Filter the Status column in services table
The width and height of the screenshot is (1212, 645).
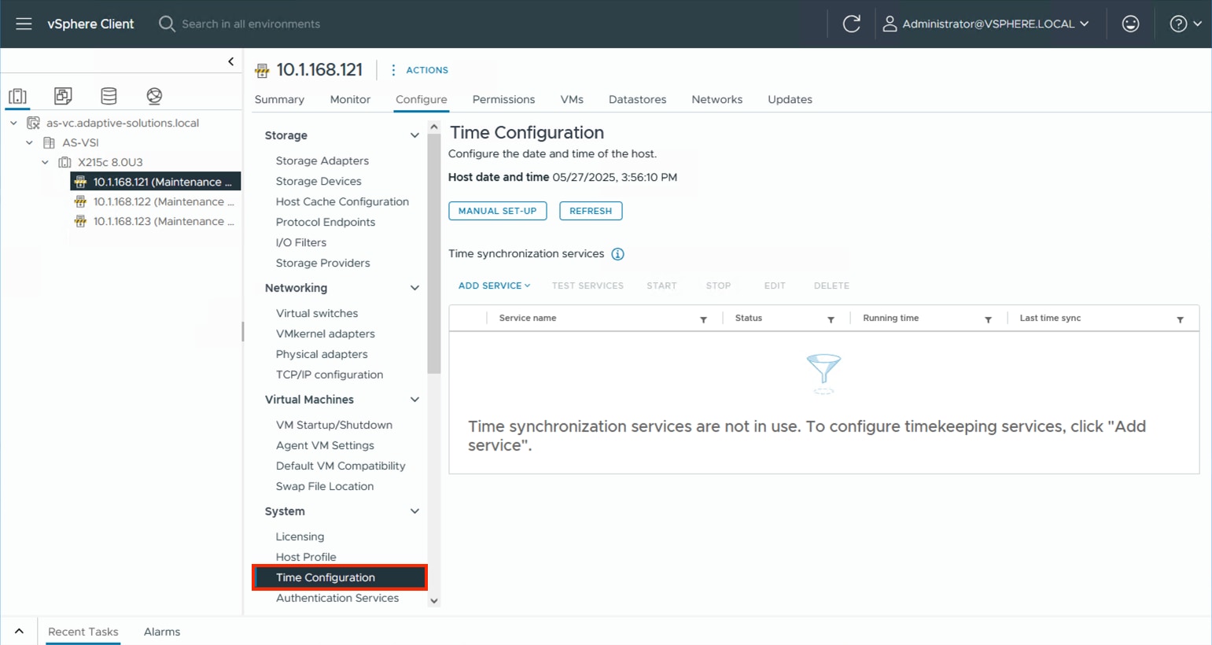[x=831, y=320]
